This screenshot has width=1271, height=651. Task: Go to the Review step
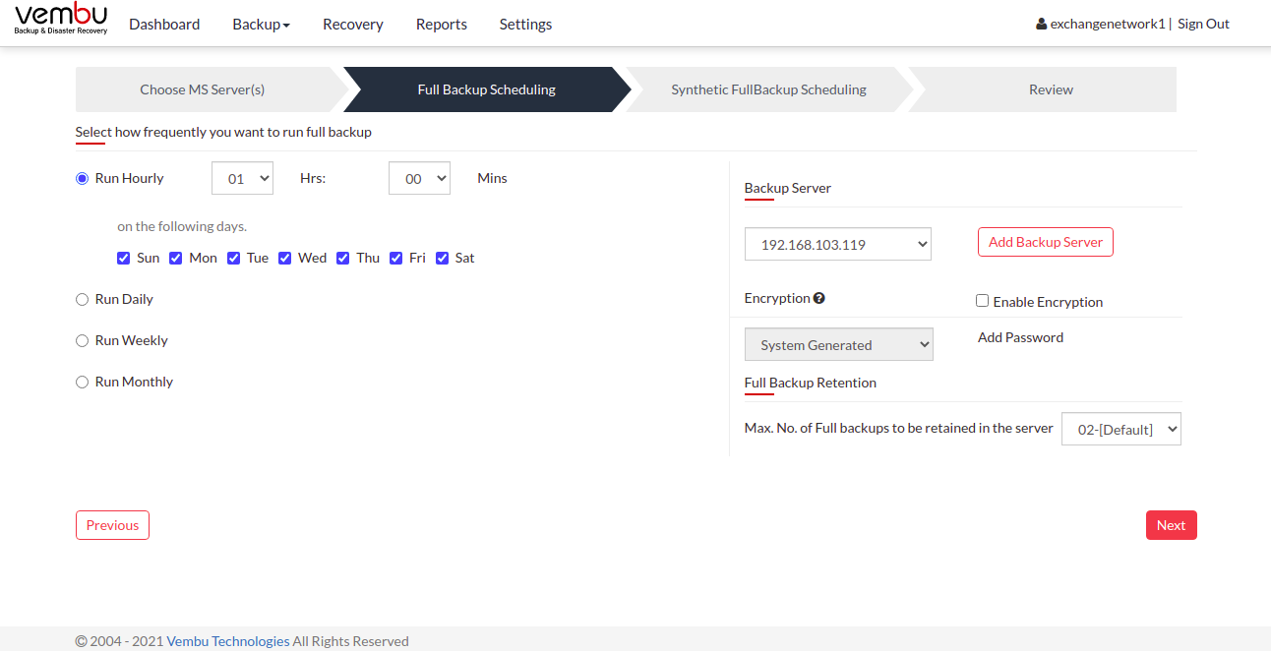coord(1051,89)
